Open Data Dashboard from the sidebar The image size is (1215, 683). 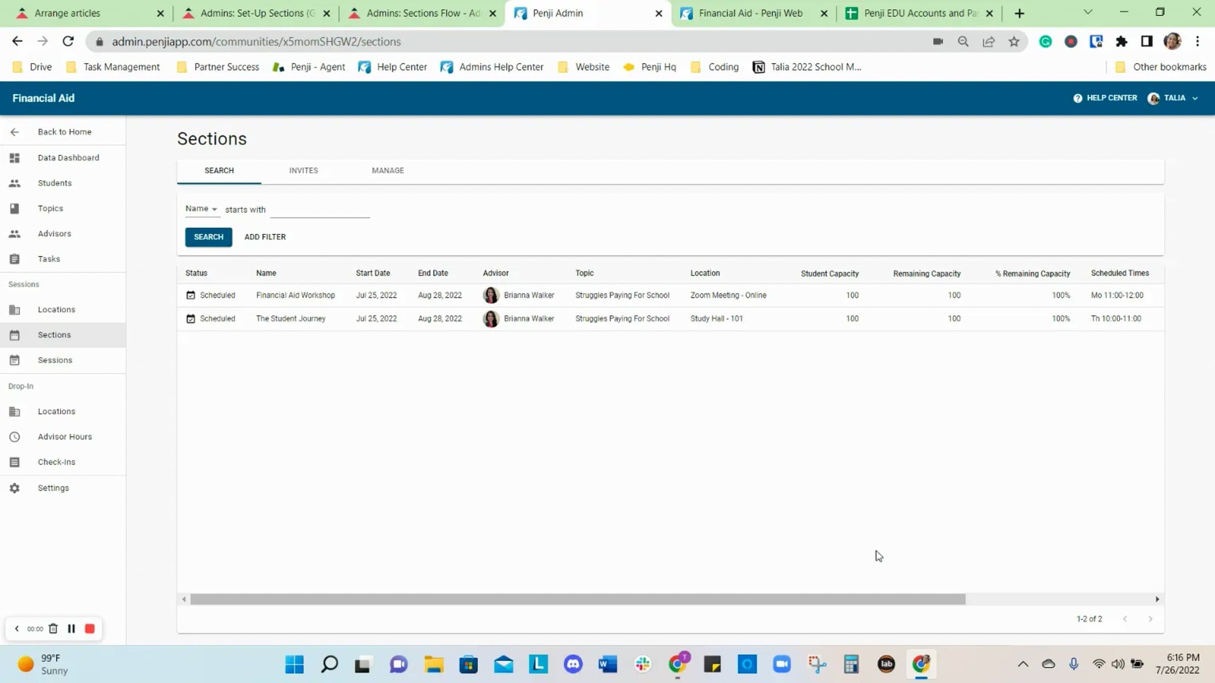point(68,157)
